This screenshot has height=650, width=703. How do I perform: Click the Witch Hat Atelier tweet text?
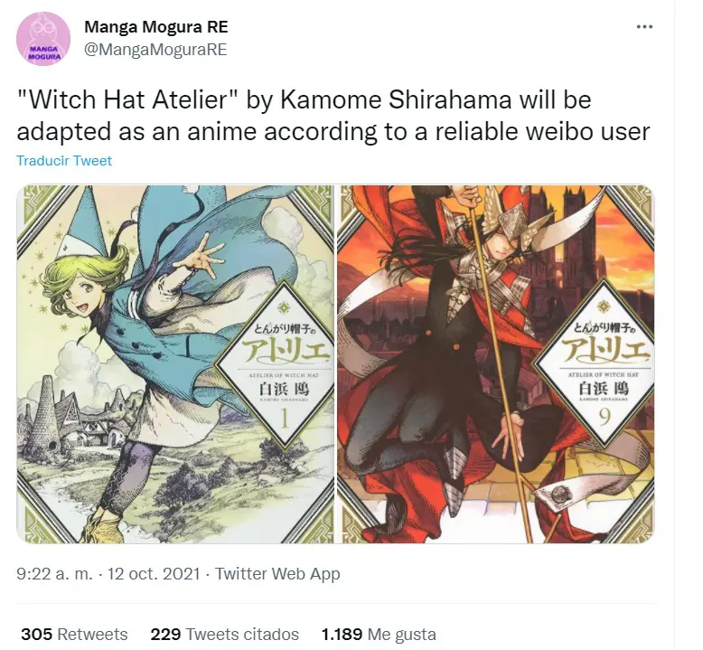coord(333,116)
